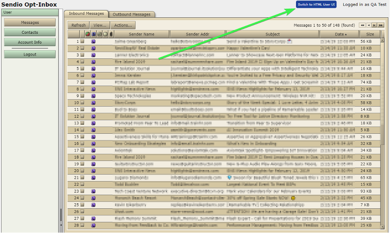Click the scroll down arrow of the message list

coord(383,227)
